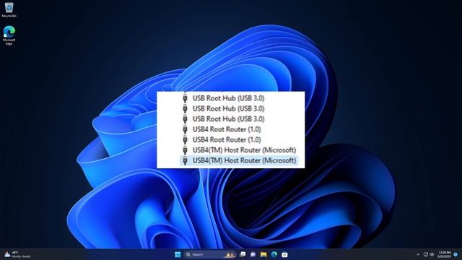This screenshot has height=260, width=462.
Task: Select the last USB Root Hub (USB 3.0) row
Action: click(x=223, y=118)
